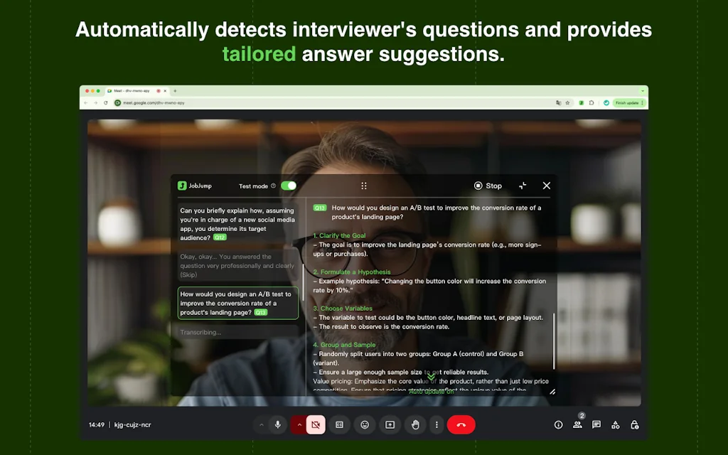
Task: Turn the camera back on
Action: [316, 424]
